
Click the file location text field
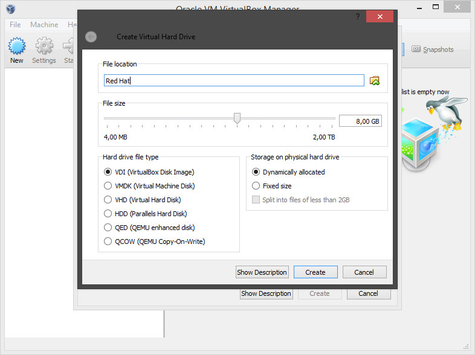click(234, 80)
